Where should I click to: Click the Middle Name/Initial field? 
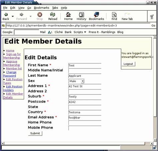coord(85,71)
